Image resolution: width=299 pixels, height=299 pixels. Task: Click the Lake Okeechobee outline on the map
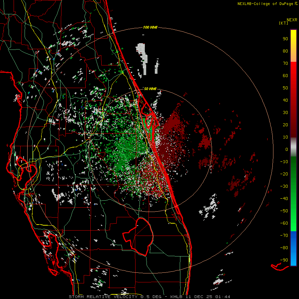click(138, 237)
